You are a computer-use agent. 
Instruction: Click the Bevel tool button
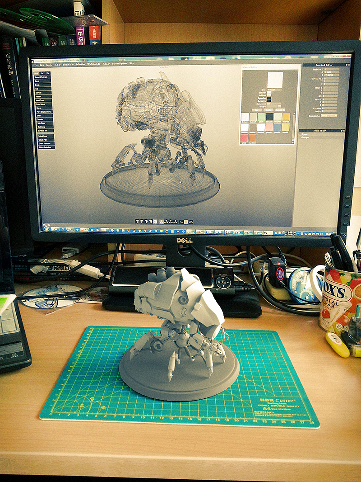coord(42,81)
